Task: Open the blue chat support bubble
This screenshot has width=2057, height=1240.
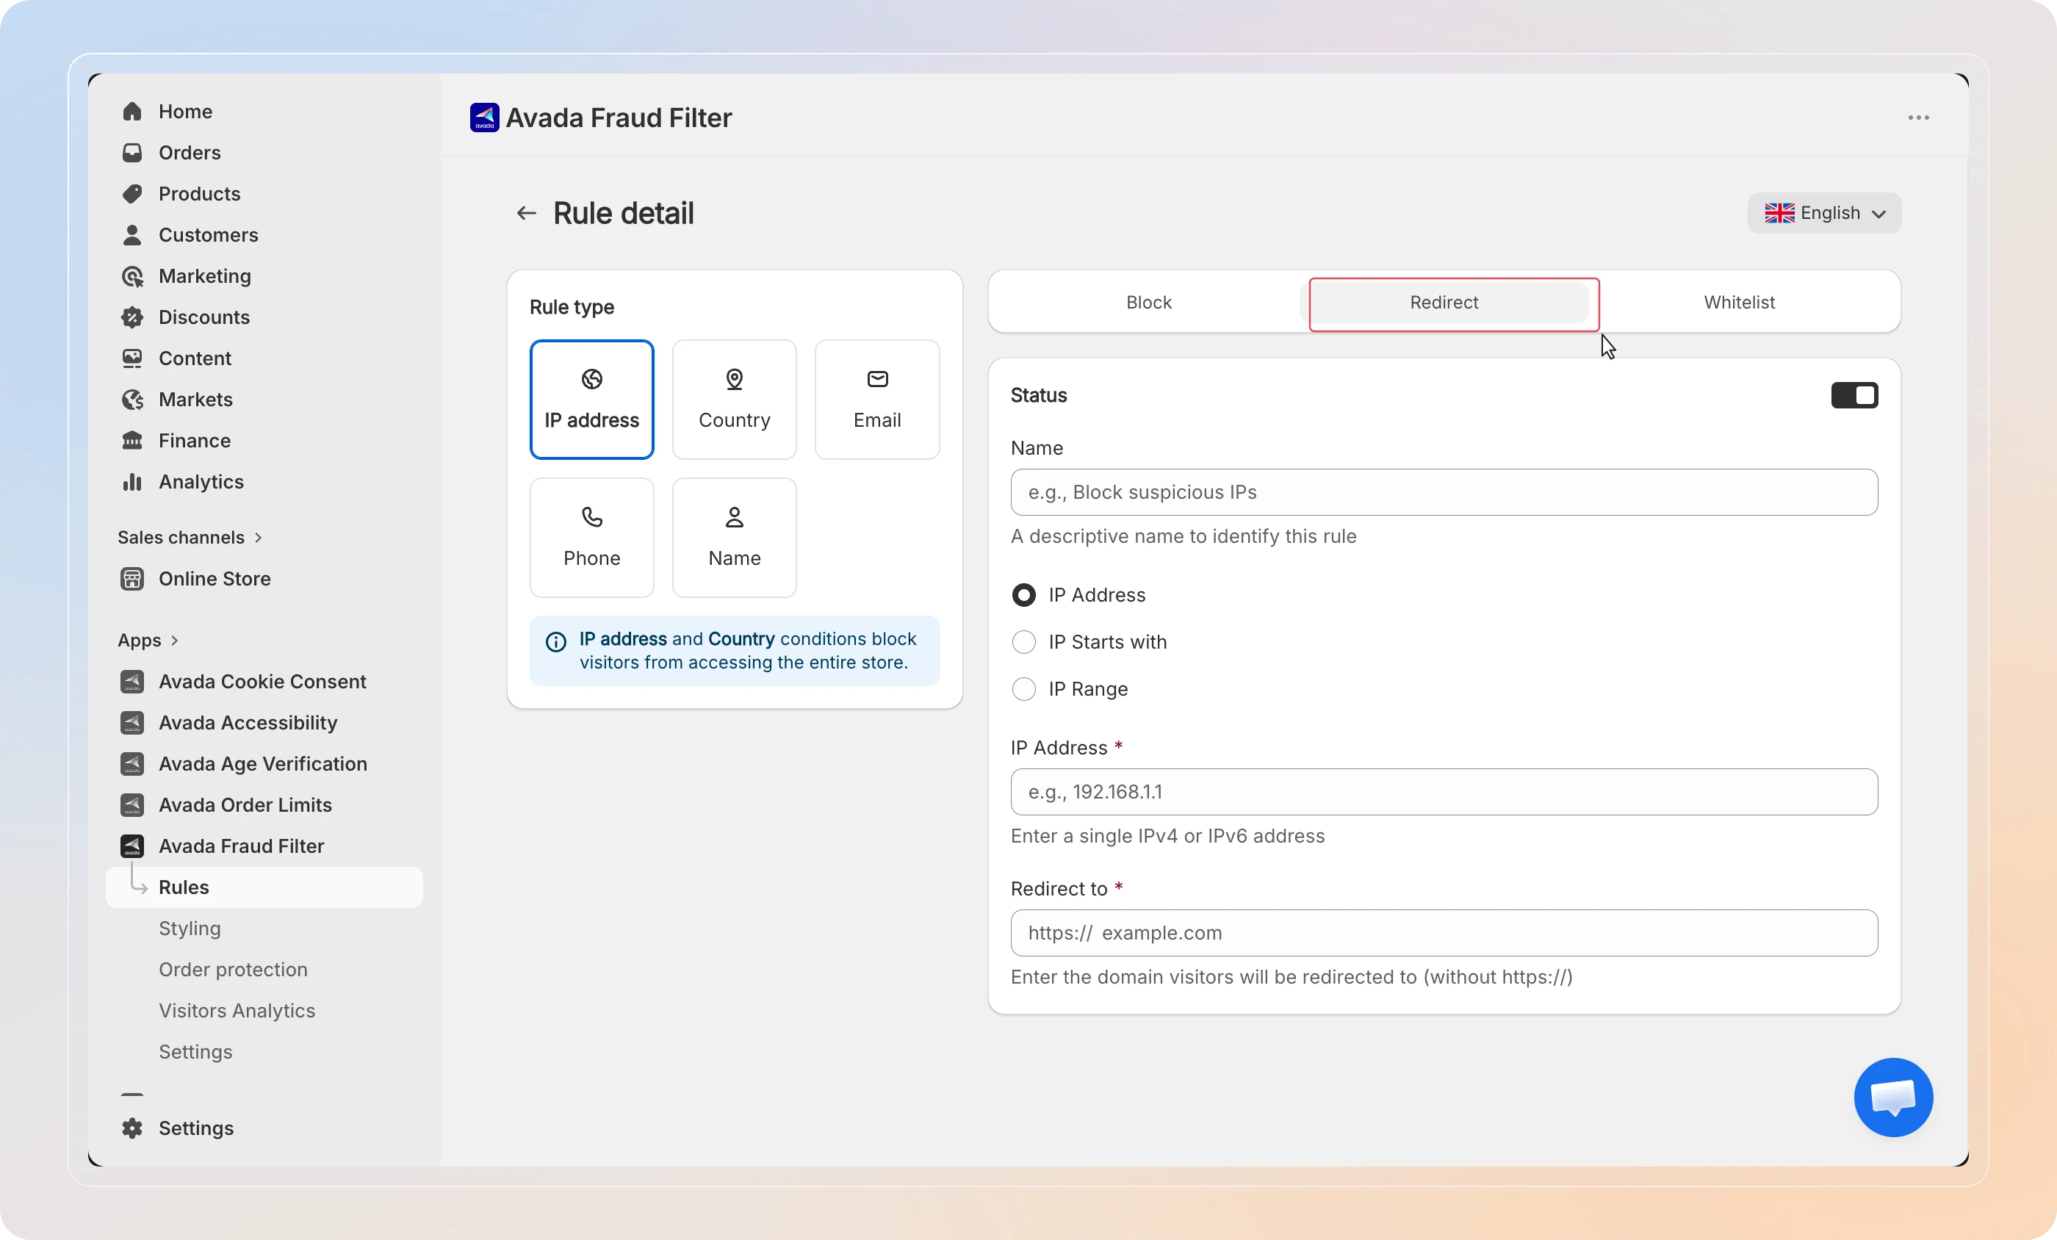Action: pos(1893,1097)
